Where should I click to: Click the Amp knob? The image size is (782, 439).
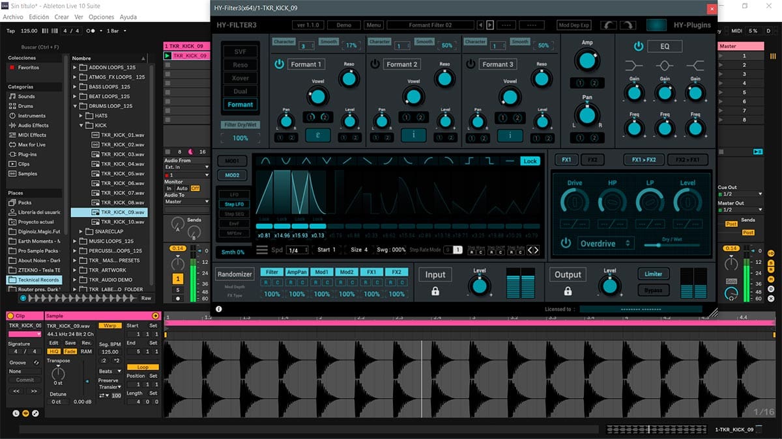click(x=586, y=61)
